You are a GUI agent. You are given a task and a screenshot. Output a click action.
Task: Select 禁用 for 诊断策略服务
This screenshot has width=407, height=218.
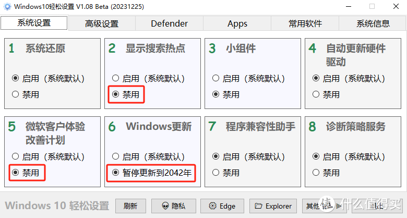pos(316,173)
